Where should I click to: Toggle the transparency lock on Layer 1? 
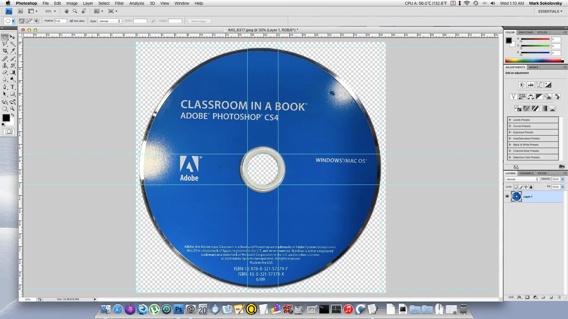(x=516, y=187)
